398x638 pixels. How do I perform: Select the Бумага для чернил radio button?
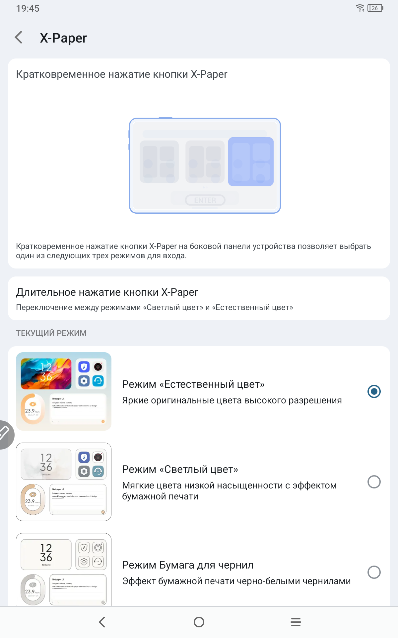point(374,572)
